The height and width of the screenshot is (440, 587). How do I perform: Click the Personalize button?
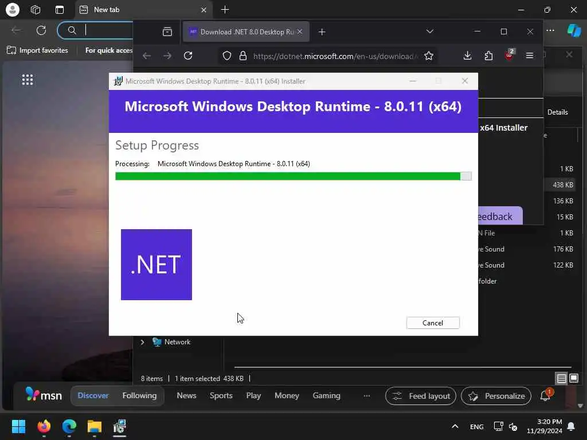click(x=496, y=396)
